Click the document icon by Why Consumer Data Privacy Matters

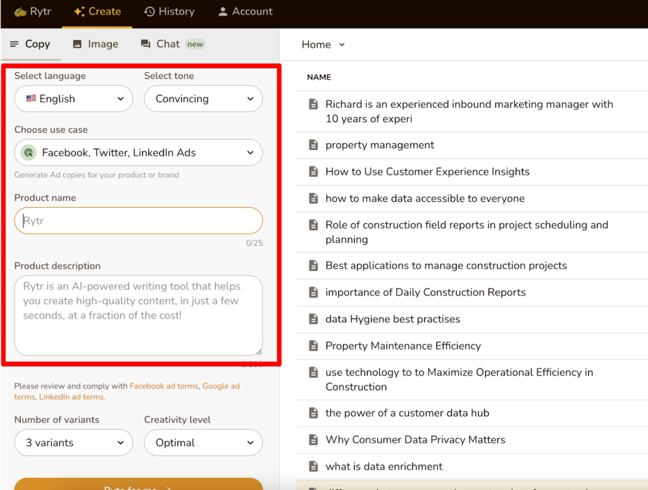point(313,439)
